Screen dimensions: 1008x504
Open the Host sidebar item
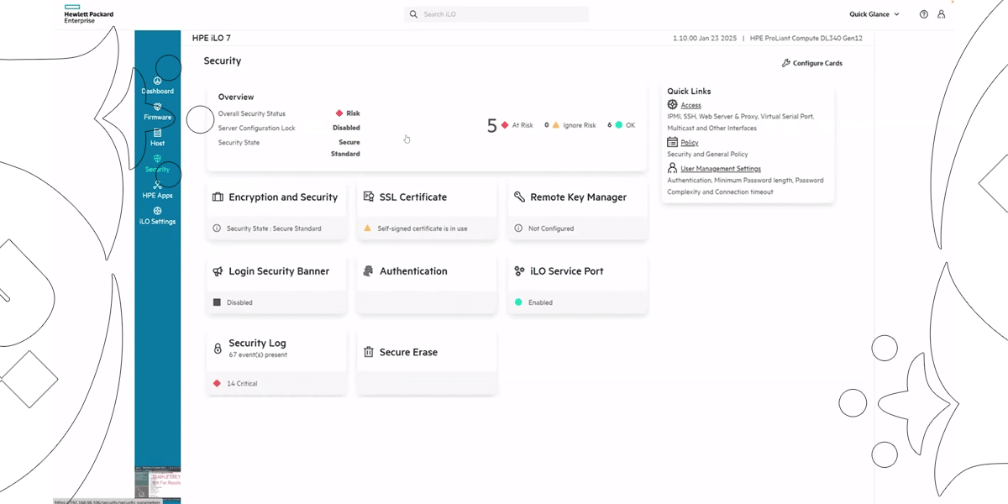coord(157,137)
